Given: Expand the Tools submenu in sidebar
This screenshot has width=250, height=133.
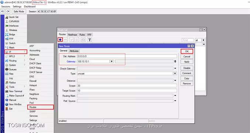Looking at the screenshot, I should pyautogui.click(x=15, y=87).
